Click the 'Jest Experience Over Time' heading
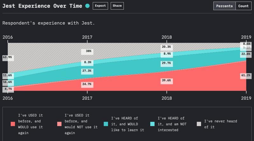The height and width of the screenshot is (141, 254). [42, 6]
